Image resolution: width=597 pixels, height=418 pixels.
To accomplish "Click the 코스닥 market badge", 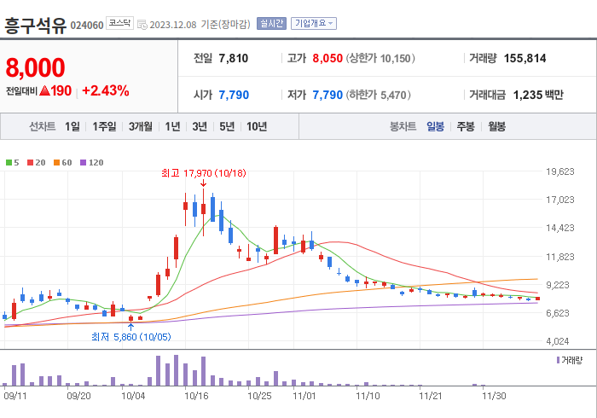I will tap(119, 23).
